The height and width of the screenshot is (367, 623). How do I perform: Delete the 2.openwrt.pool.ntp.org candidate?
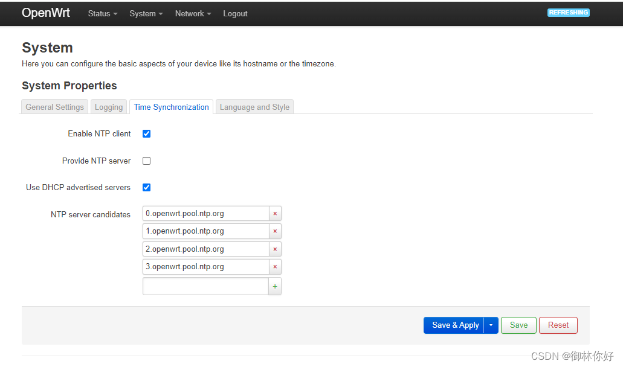[x=275, y=249]
